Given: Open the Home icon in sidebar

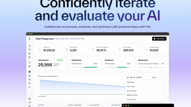Looking at the screenshot, I should coord(30,46).
